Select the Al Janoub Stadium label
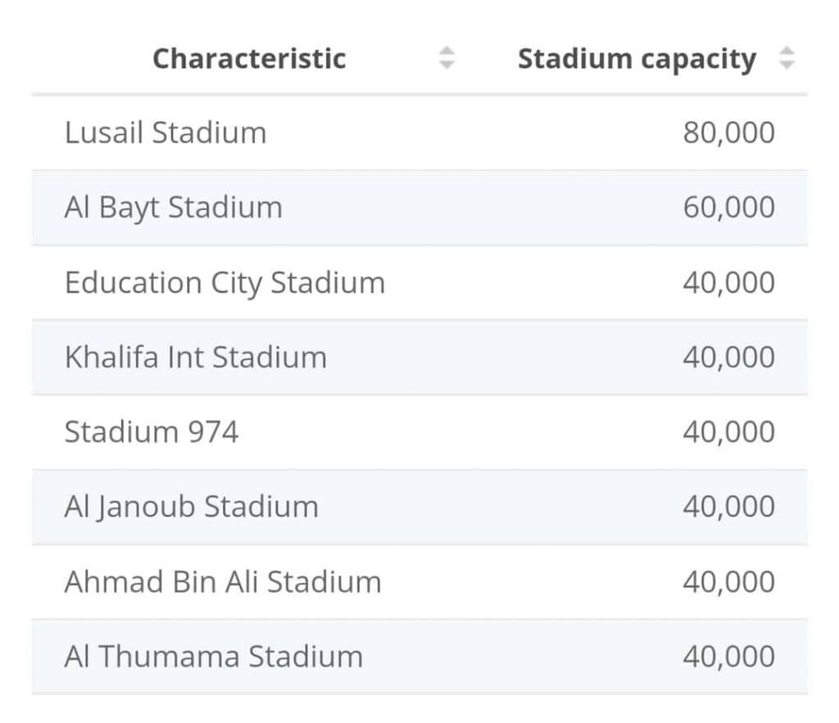This screenshot has width=839, height=723. pyautogui.click(x=191, y=507)
